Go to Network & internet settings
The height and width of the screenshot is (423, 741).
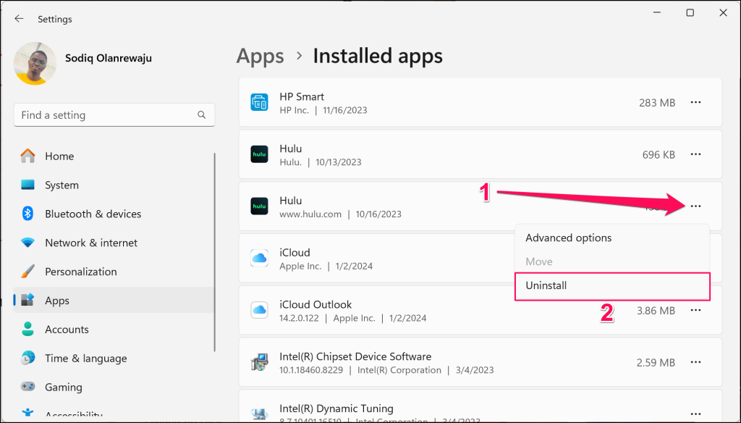click(x=90, y=243)
